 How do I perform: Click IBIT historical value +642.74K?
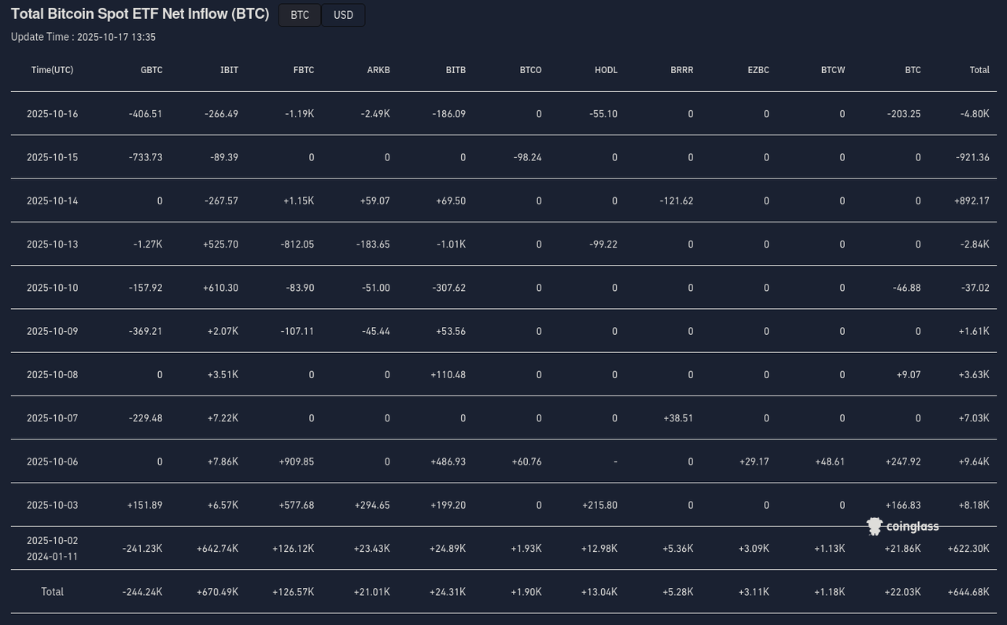(x=217, y=549)
